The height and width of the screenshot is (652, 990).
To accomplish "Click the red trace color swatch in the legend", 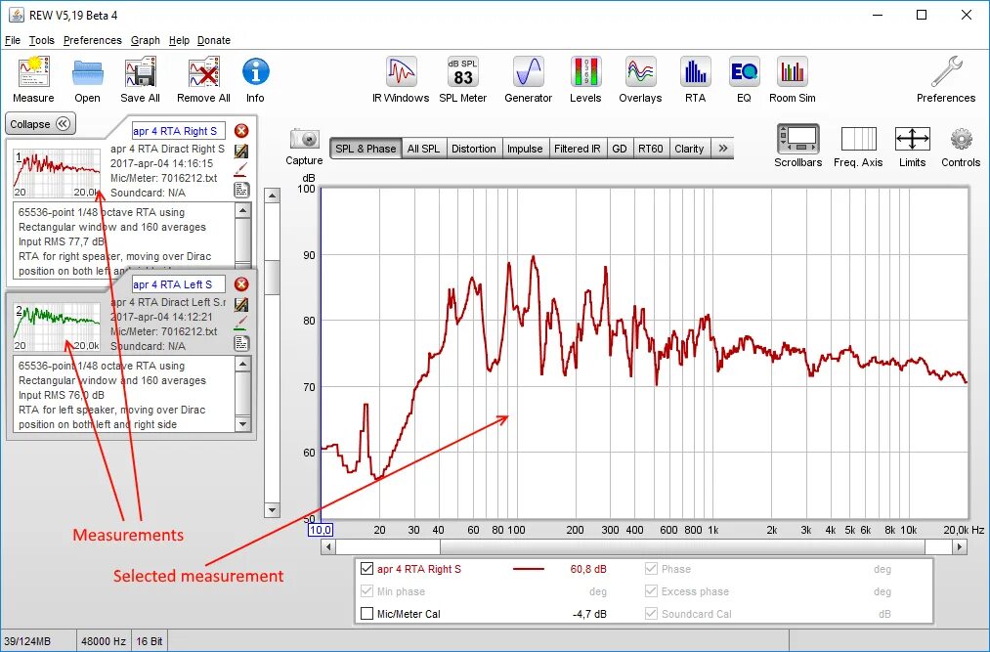I will [530, 568].
